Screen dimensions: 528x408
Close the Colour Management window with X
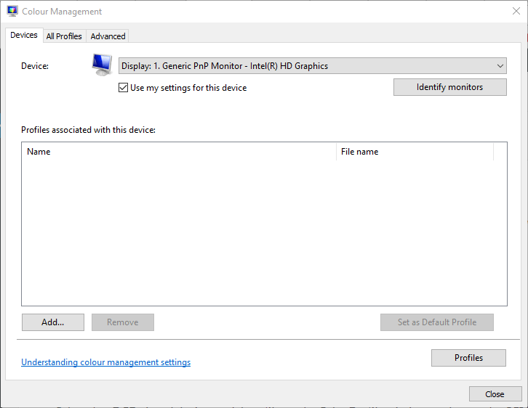click(516, 11)
